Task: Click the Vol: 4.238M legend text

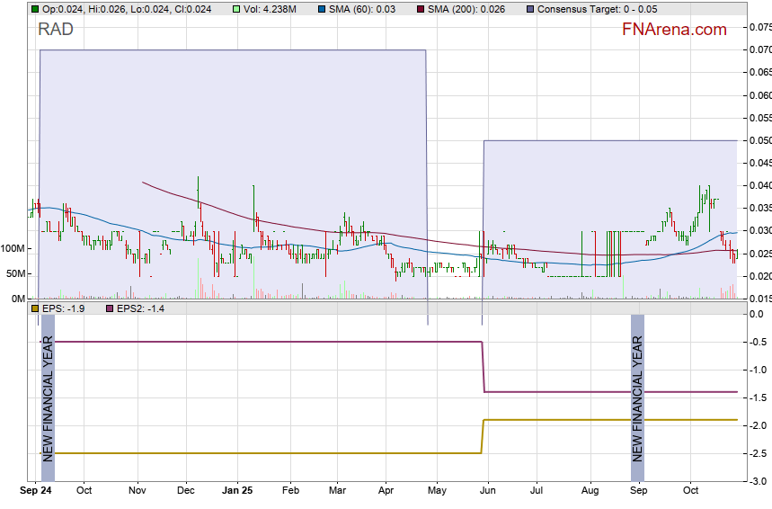Action: point(271,9)
